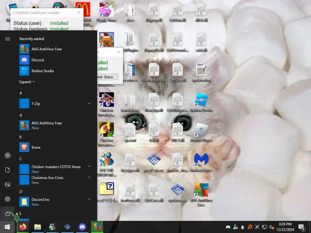This screenshot has width=311, height=233.
Task: Close the CollabNet Certificate Installer window
Action: point(79,12)
